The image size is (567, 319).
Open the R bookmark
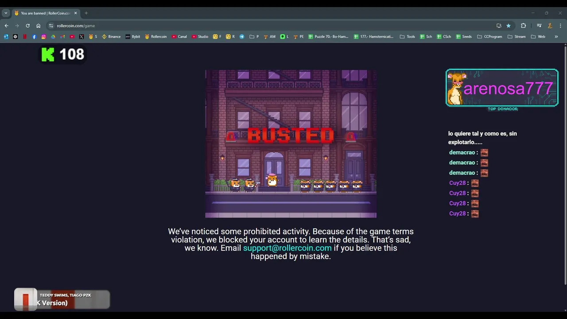pyautogui.click(x=230, y=37)
